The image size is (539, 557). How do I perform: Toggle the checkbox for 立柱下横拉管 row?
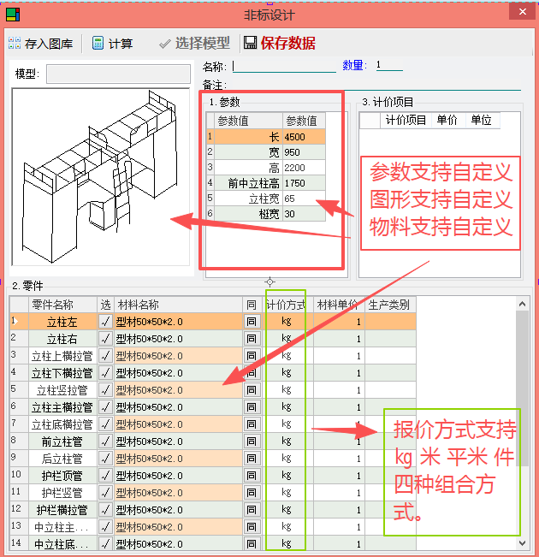tap(105, 373)
